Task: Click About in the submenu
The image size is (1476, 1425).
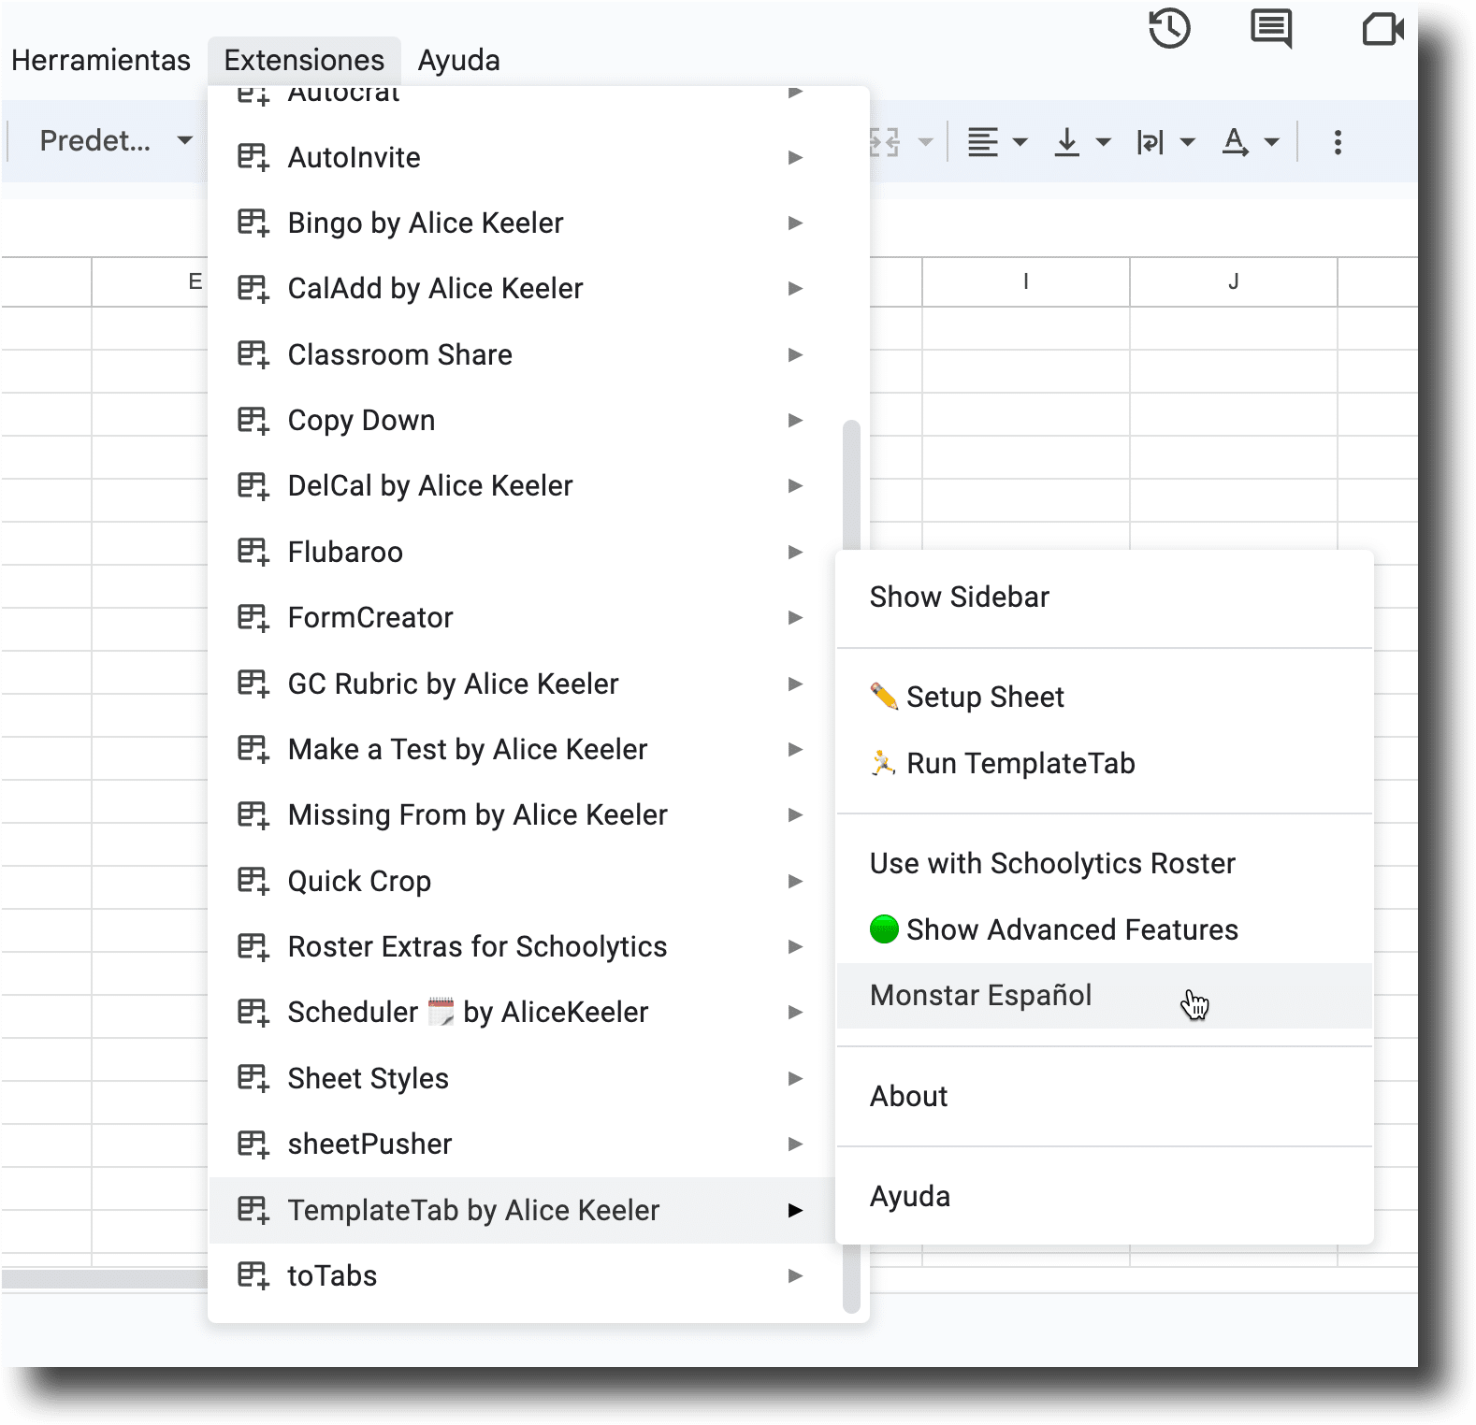Action: point(909,1096)
